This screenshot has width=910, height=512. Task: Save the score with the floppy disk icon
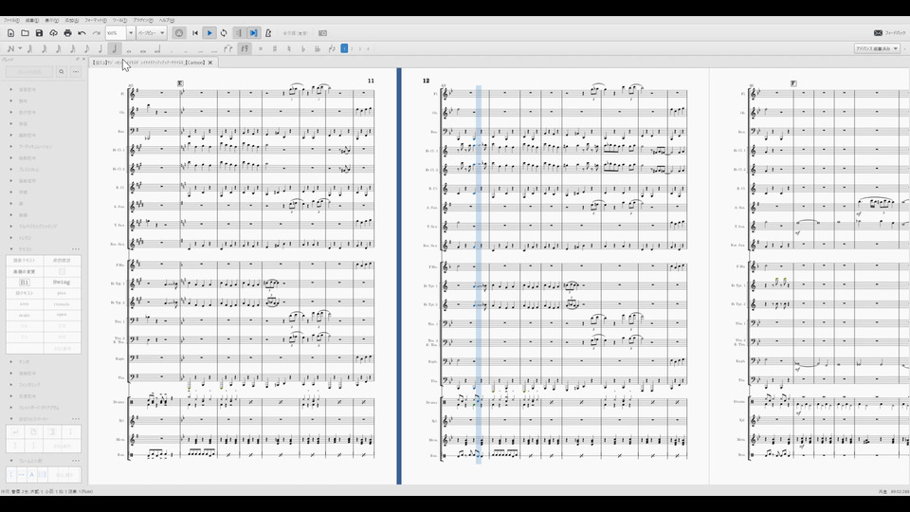click(x=39, y=33)
